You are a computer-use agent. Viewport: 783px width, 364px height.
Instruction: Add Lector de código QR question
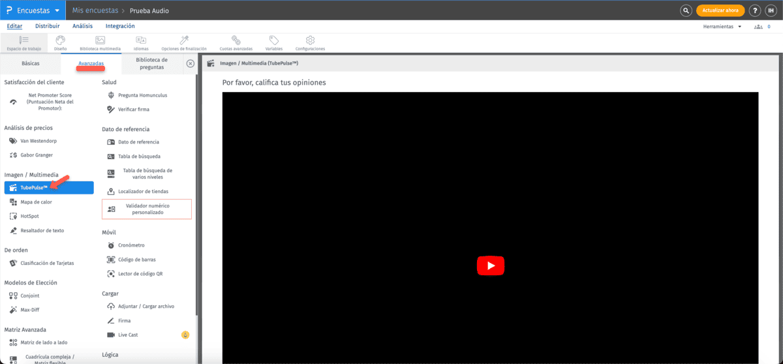point(140,274)
